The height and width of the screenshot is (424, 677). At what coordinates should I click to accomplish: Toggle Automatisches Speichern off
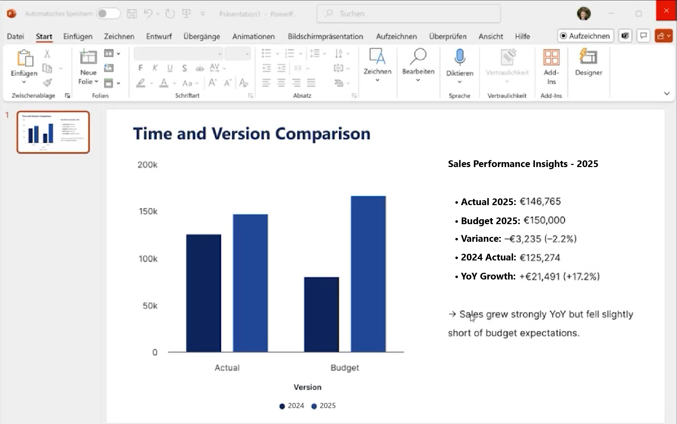(x=109, y=13)
